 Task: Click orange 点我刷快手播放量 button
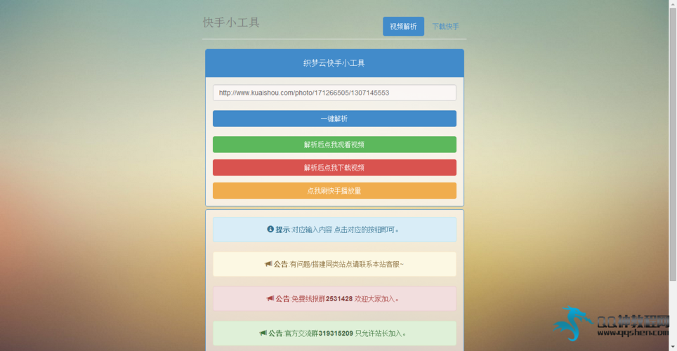[334, 191]
